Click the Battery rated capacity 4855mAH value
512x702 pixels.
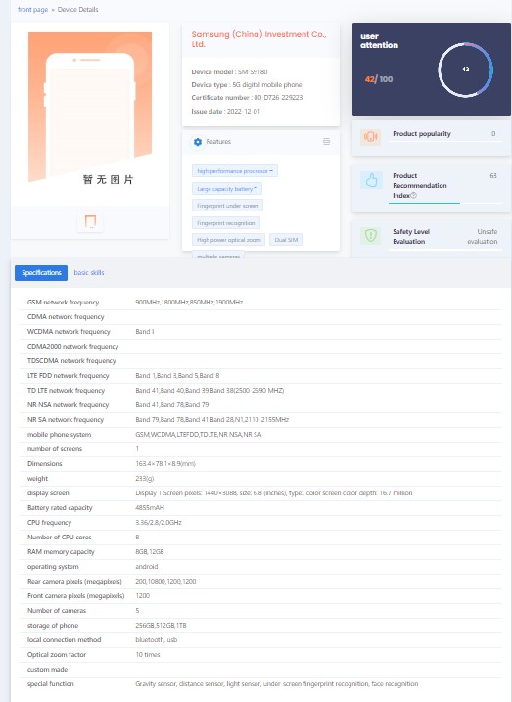point(150,508)
